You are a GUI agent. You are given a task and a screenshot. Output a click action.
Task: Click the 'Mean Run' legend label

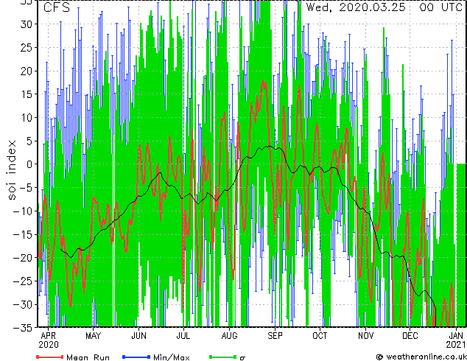coord(88,357)
